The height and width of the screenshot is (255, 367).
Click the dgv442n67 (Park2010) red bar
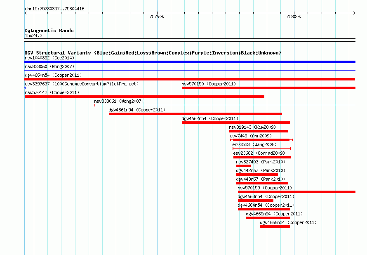[x=257, y=175]
